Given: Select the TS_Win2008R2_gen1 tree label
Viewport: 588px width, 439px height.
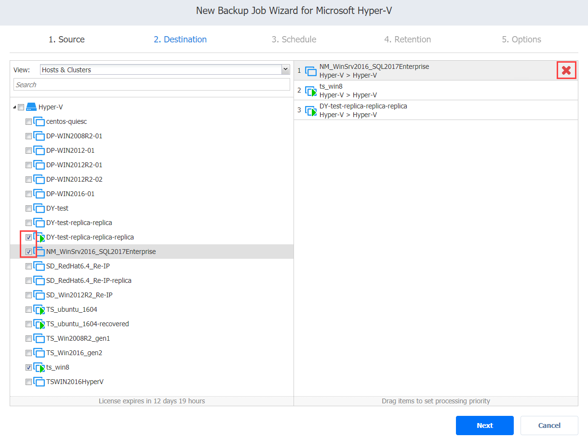Looking at the screenshot, I should tap(78, 338).
